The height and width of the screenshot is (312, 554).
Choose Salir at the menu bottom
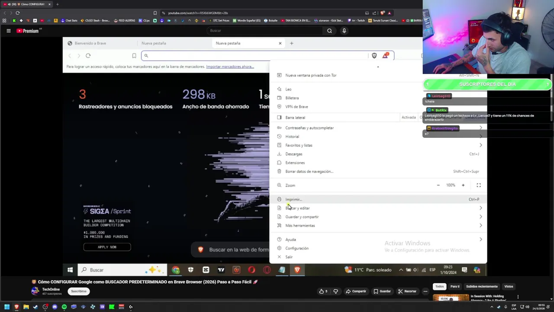click(378, 257)
